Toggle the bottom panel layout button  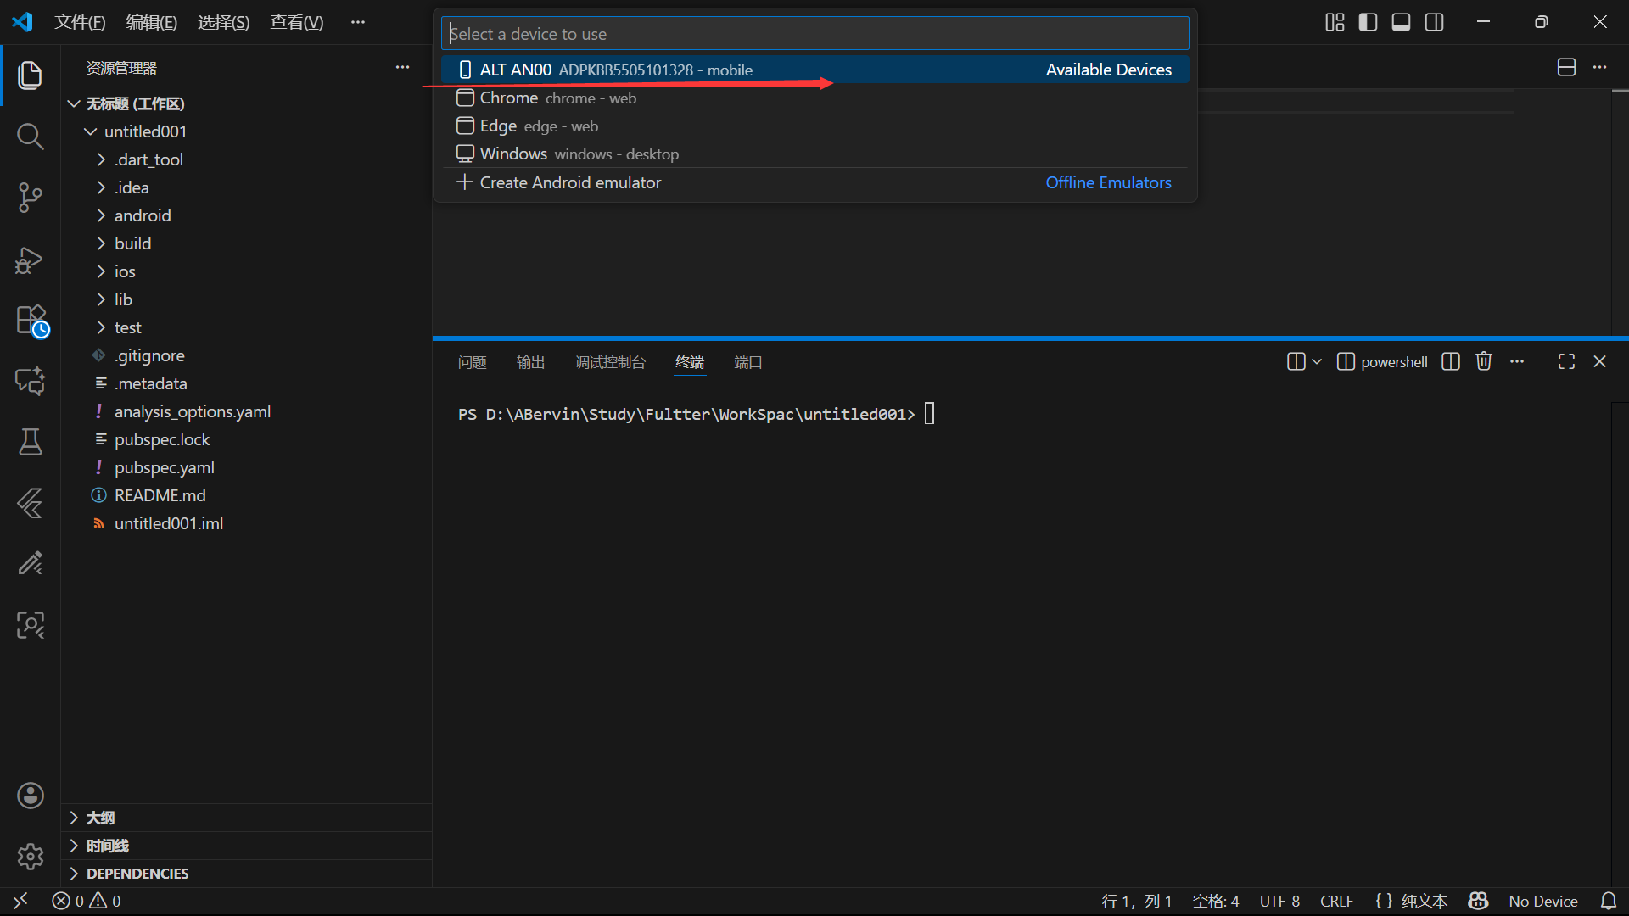point(1401,22)
